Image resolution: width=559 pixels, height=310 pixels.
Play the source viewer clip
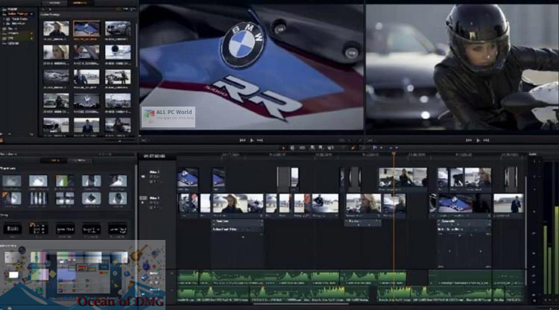(x=252, y=139)
